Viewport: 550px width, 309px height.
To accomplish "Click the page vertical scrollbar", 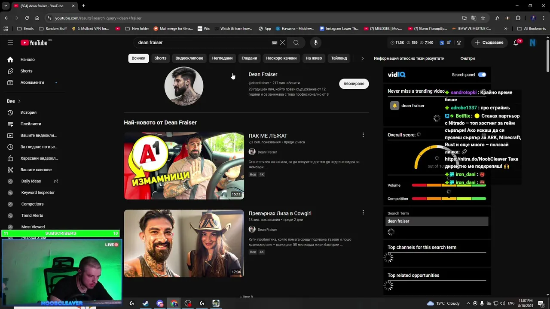I will click(x=548, y=56).
